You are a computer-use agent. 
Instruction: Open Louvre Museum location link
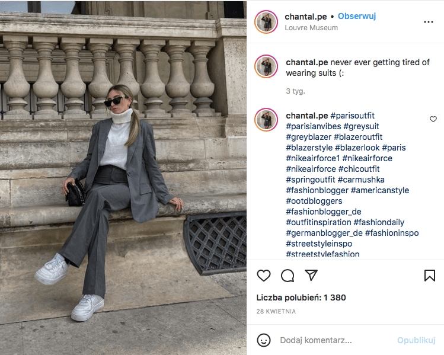pyautogui.click(x=311, y=28)
